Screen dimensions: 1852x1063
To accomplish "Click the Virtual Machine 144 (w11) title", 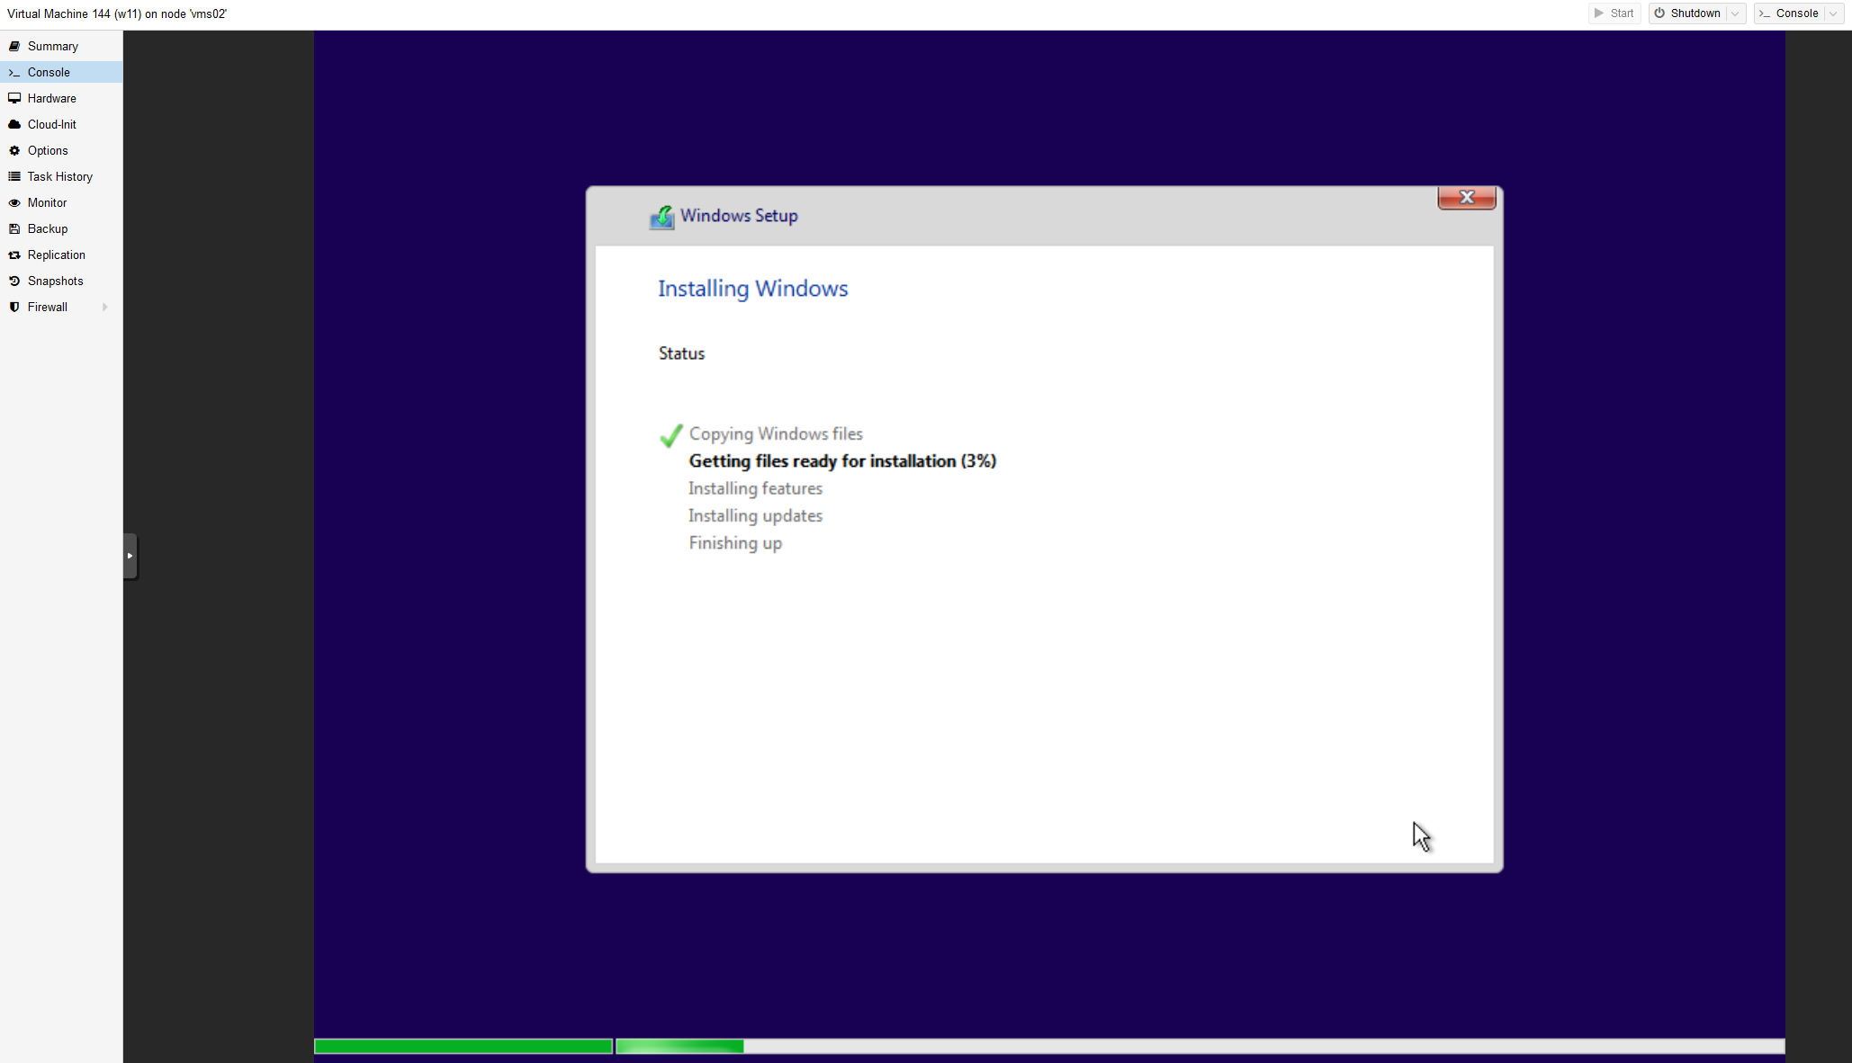I will (117, 13).
